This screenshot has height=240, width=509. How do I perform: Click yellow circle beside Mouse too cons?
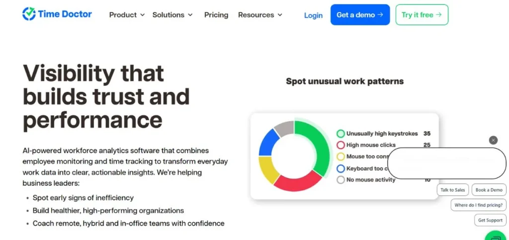(x=340, y=157)
